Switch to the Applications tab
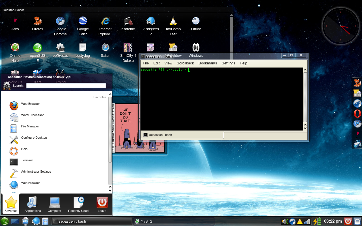 tap(33, 205)
